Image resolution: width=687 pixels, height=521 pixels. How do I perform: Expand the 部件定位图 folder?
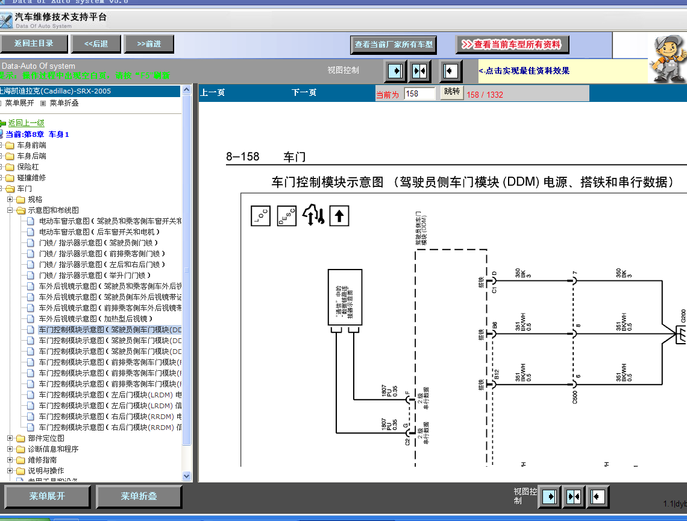point(10,438)
